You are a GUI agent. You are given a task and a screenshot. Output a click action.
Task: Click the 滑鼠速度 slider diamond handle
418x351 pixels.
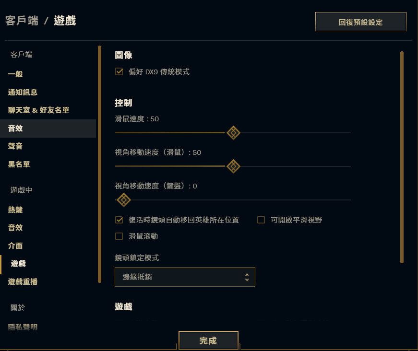point(233,132)
